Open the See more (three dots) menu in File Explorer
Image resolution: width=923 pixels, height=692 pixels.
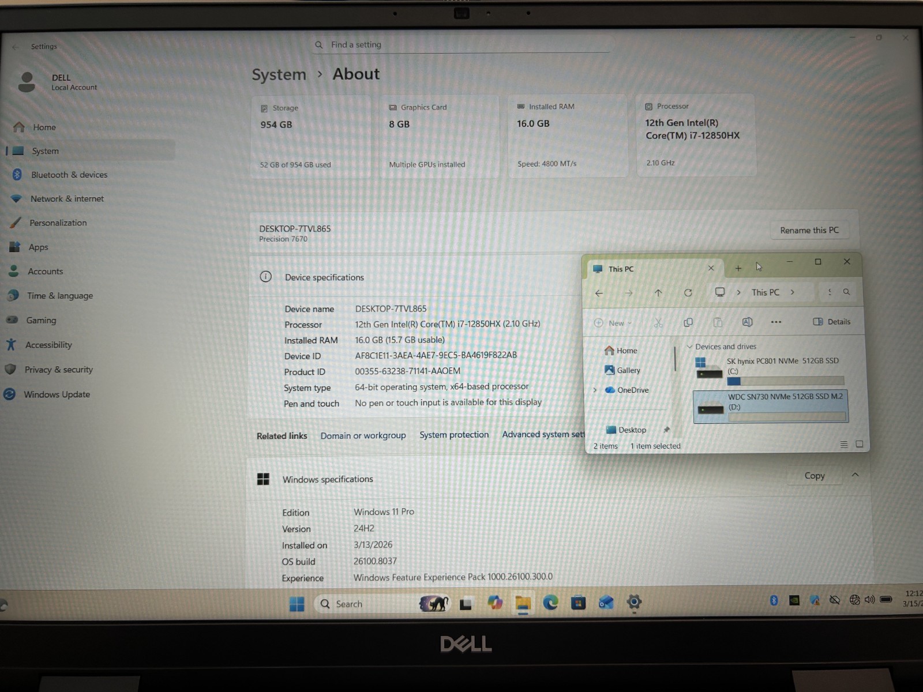[x=776, y=322]
